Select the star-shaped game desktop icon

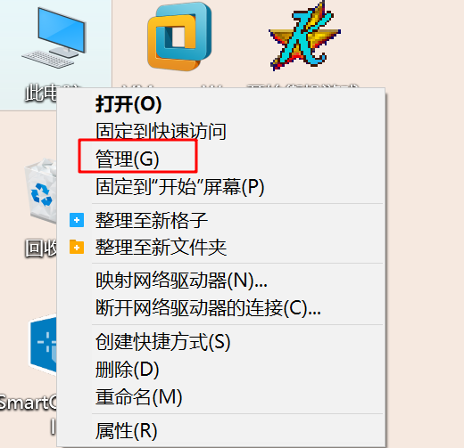[305, 36]
